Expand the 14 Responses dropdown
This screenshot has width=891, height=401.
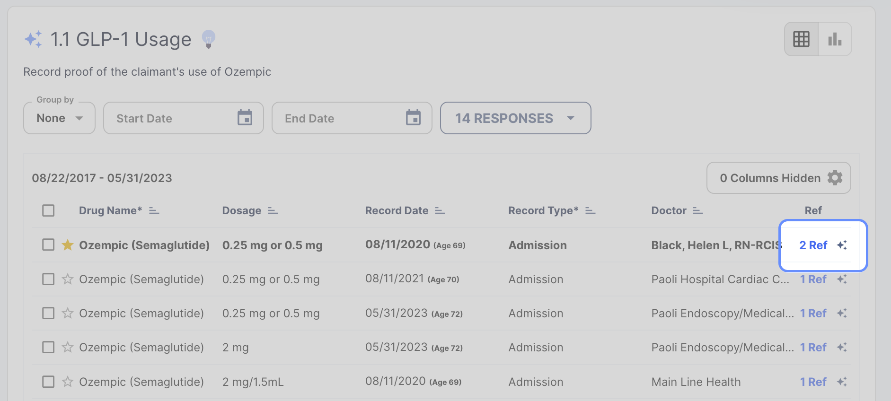(515, 118)
